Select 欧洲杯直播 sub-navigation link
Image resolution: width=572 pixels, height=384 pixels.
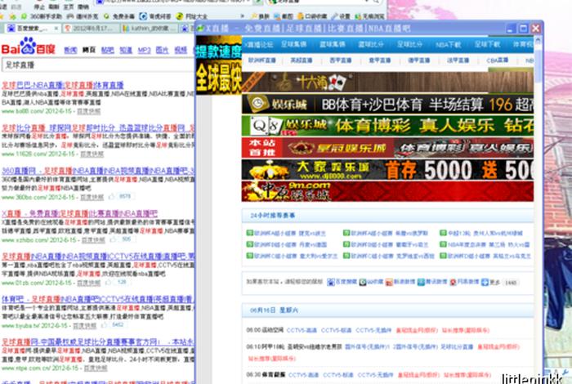pos(262,60)
